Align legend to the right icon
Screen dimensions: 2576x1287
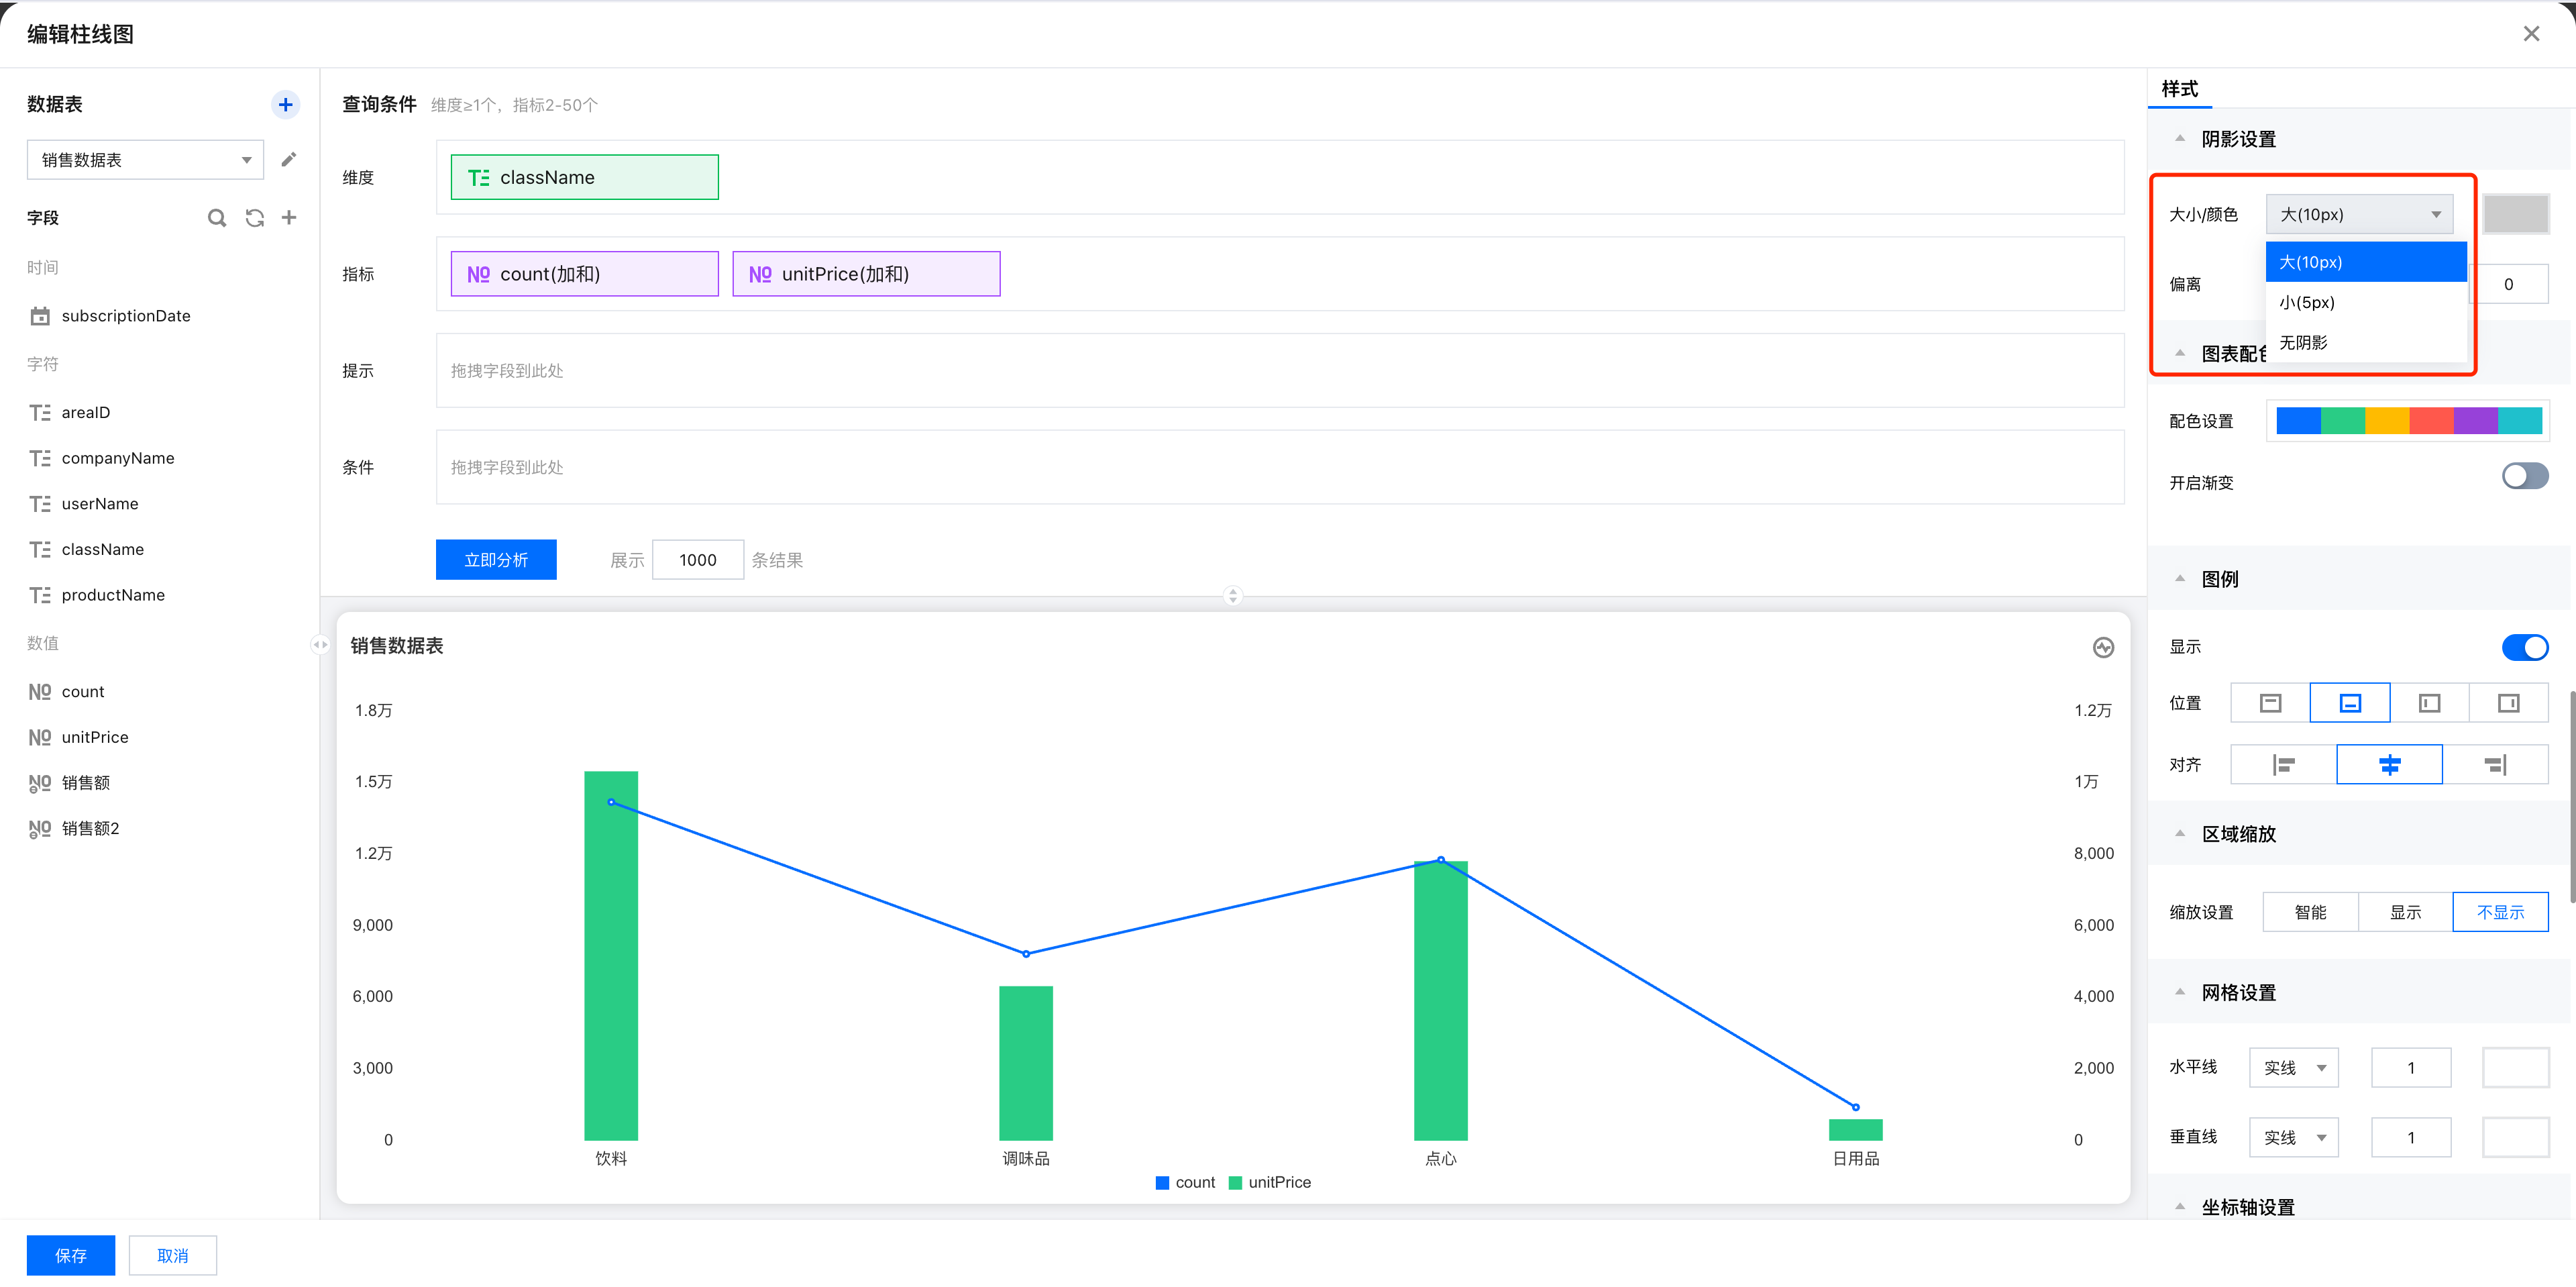(2495, 765)
